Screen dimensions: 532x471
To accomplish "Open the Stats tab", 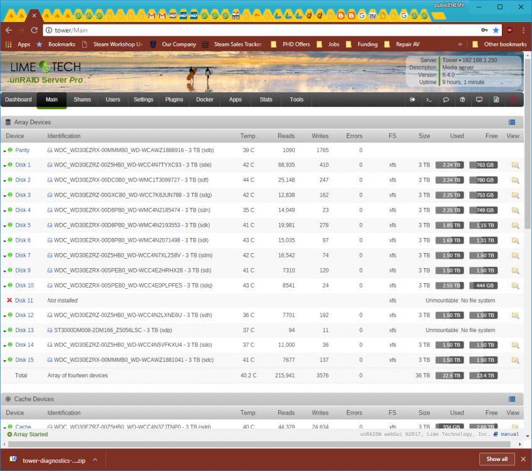I will (266, 100).
